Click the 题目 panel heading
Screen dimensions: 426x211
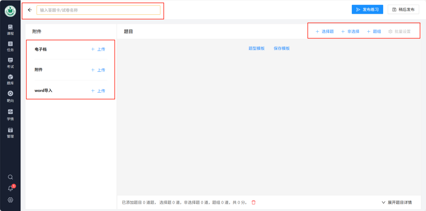pyautogui.click(x=128, y=31)
